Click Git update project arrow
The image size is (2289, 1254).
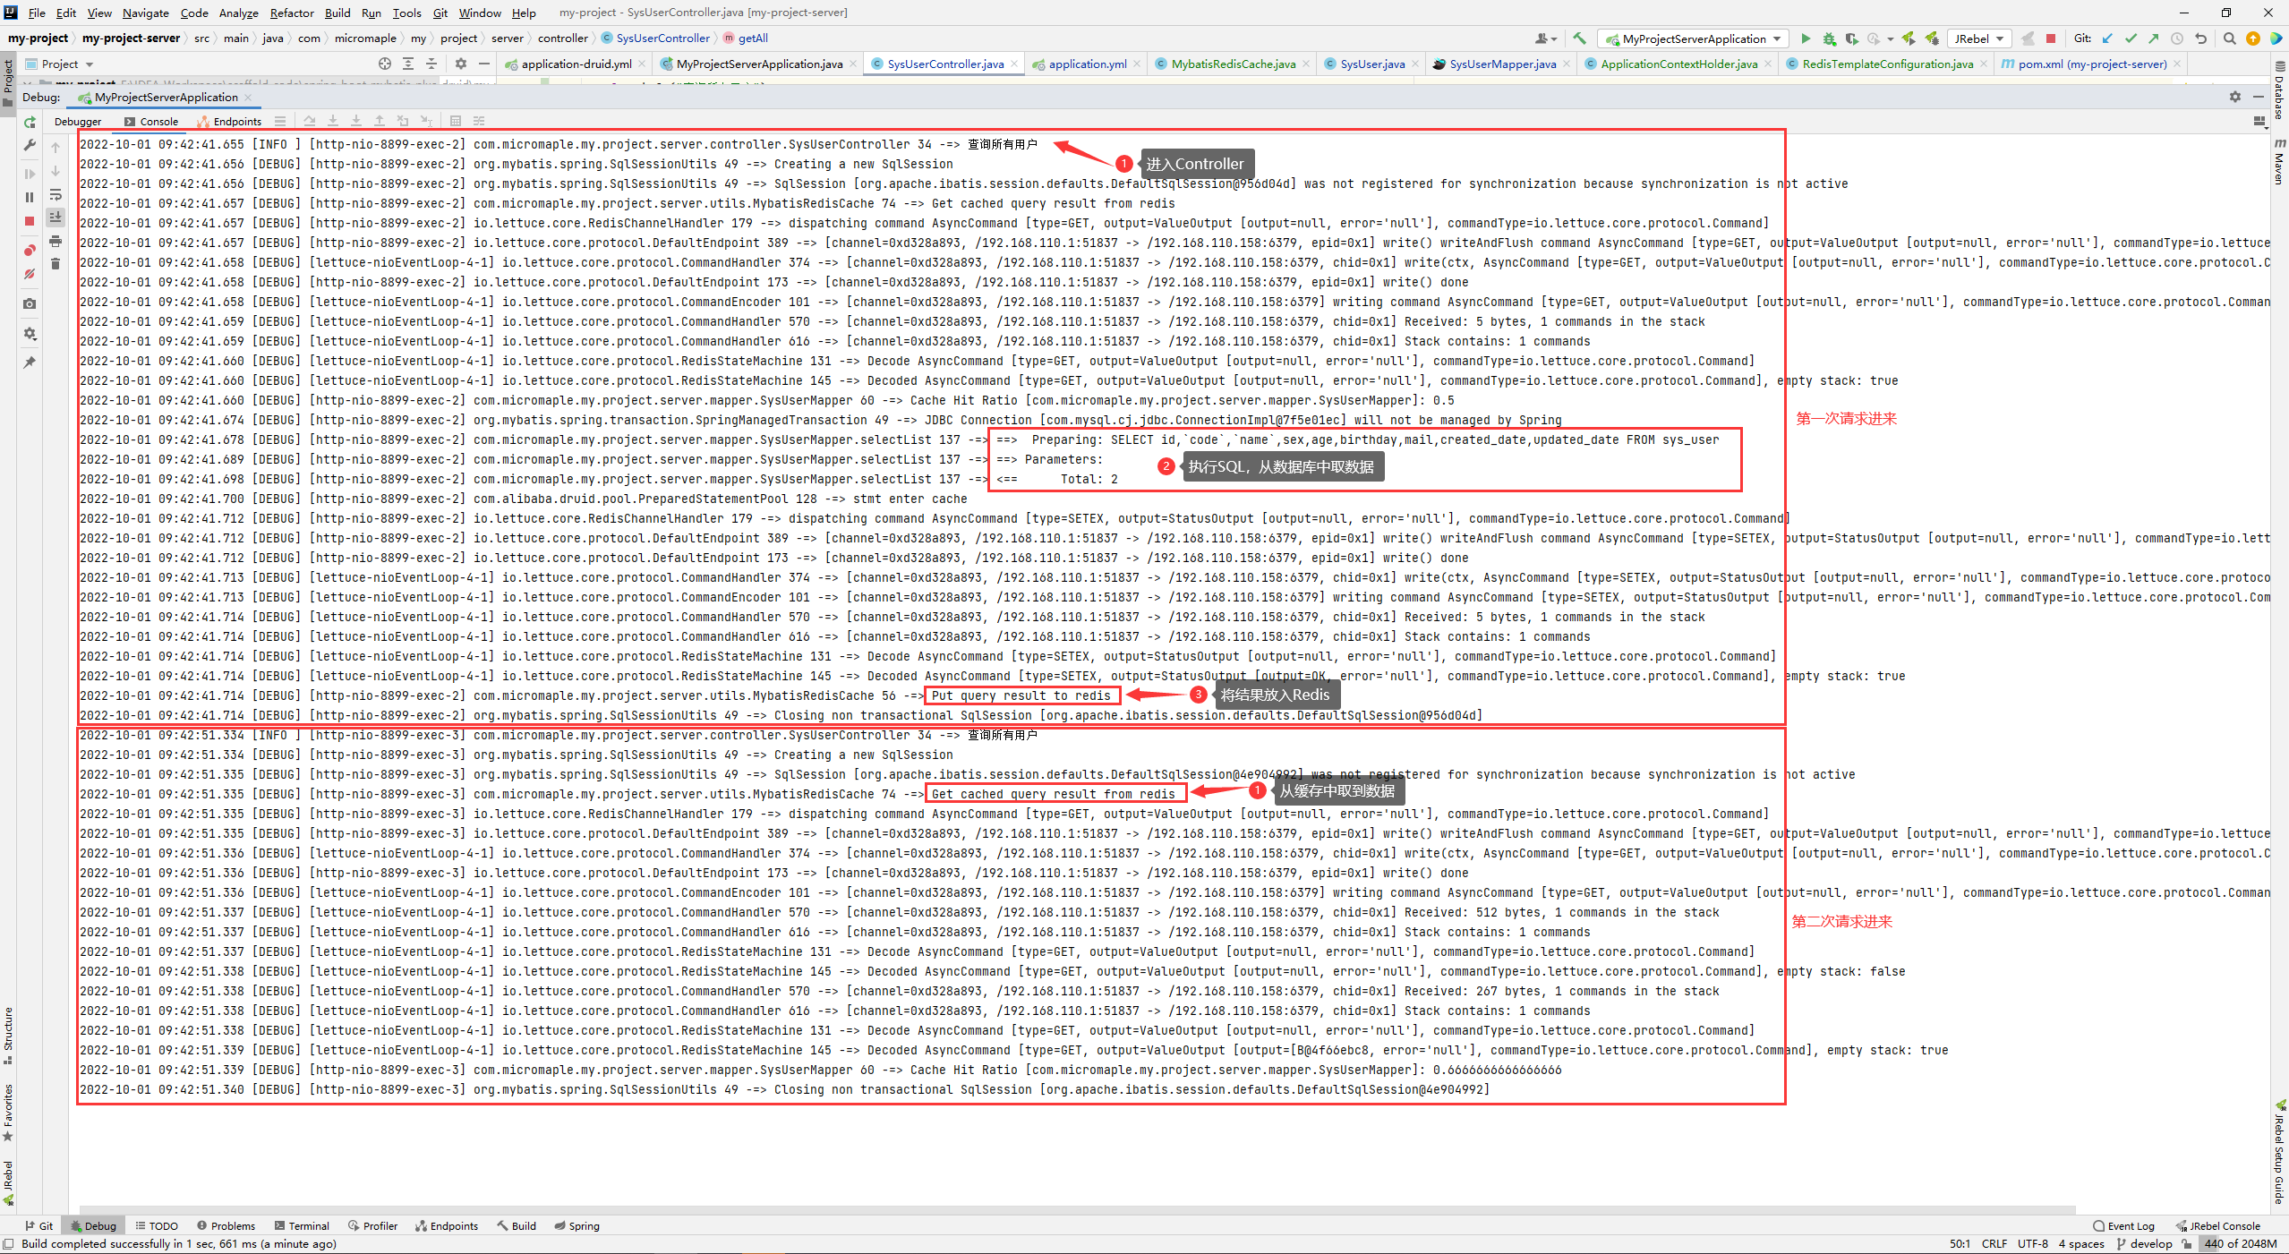coord(2107,38)
